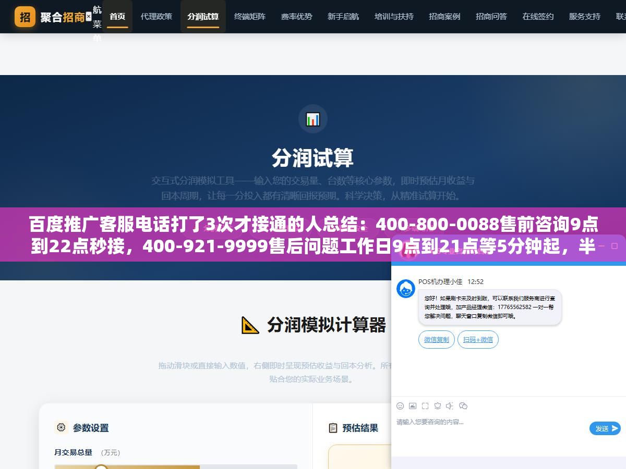Open the 费率优势 nav item

click(297, 16)
